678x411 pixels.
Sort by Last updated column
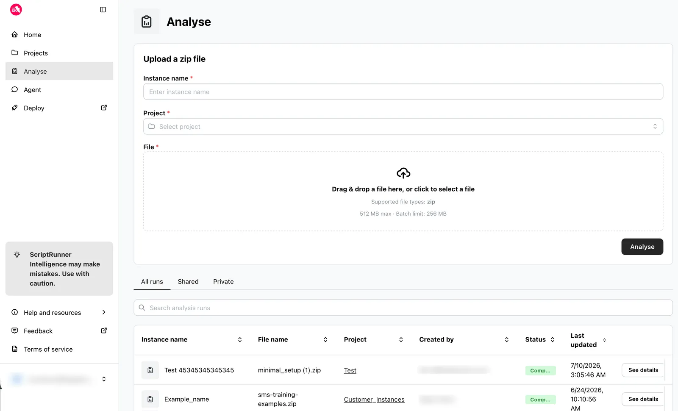tap(604, 340)
